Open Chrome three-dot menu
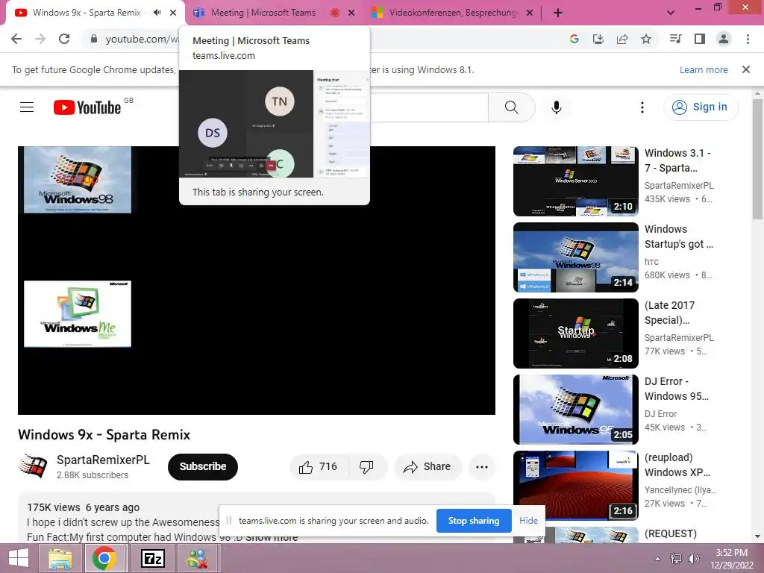This screenshot has width=764, height=573. tap(748, 39)
